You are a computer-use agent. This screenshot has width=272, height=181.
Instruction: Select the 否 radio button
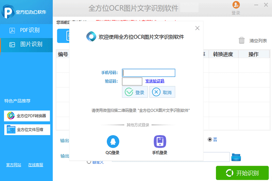tap(210, 139)
